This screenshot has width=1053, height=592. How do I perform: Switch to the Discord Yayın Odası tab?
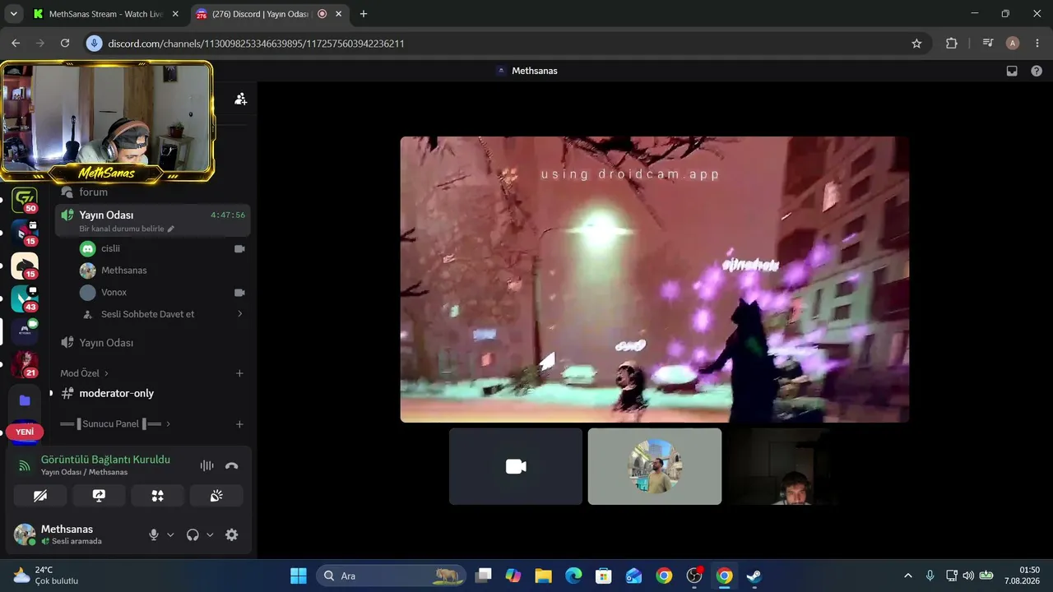[260, 14]
